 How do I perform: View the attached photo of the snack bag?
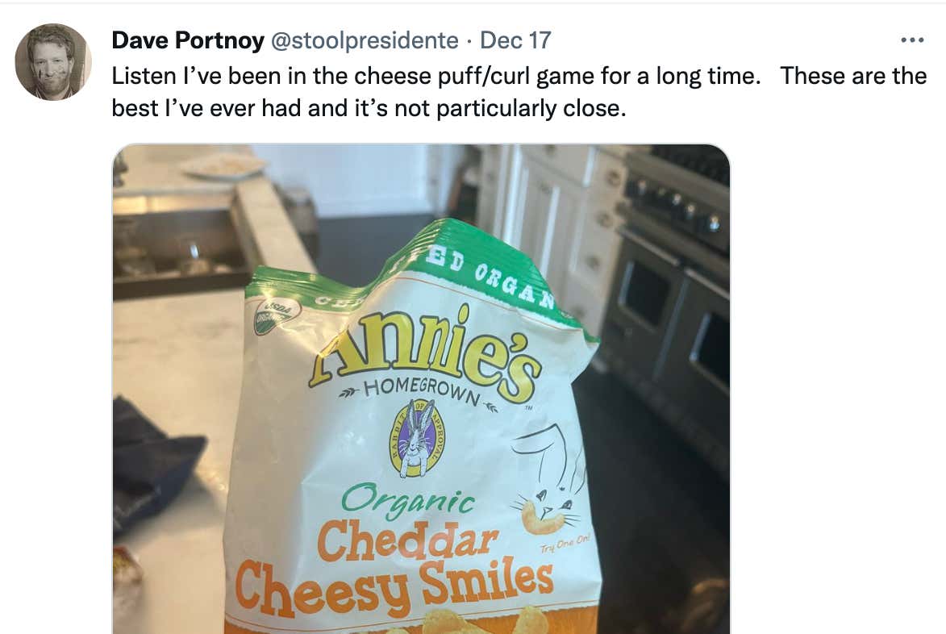tap(423, 387)
